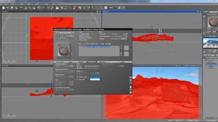Viewport: 218px width, 122px height.
Task: Choose Volumetric material type
Action: click(x=85, y=38)
